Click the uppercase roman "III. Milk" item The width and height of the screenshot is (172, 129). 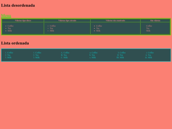click(x=120, y=57)
